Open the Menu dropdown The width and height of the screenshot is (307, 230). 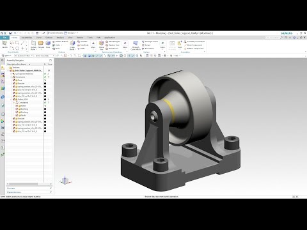click(6, 56)
